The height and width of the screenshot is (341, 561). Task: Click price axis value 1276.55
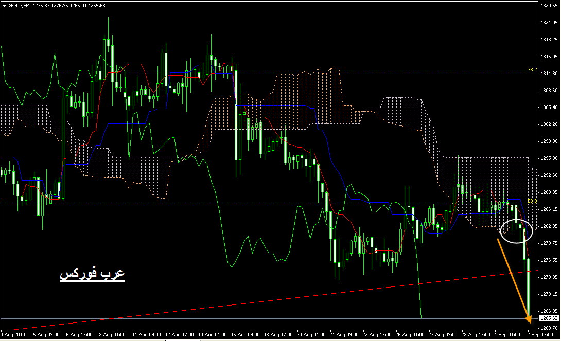(x=549, y=260)
